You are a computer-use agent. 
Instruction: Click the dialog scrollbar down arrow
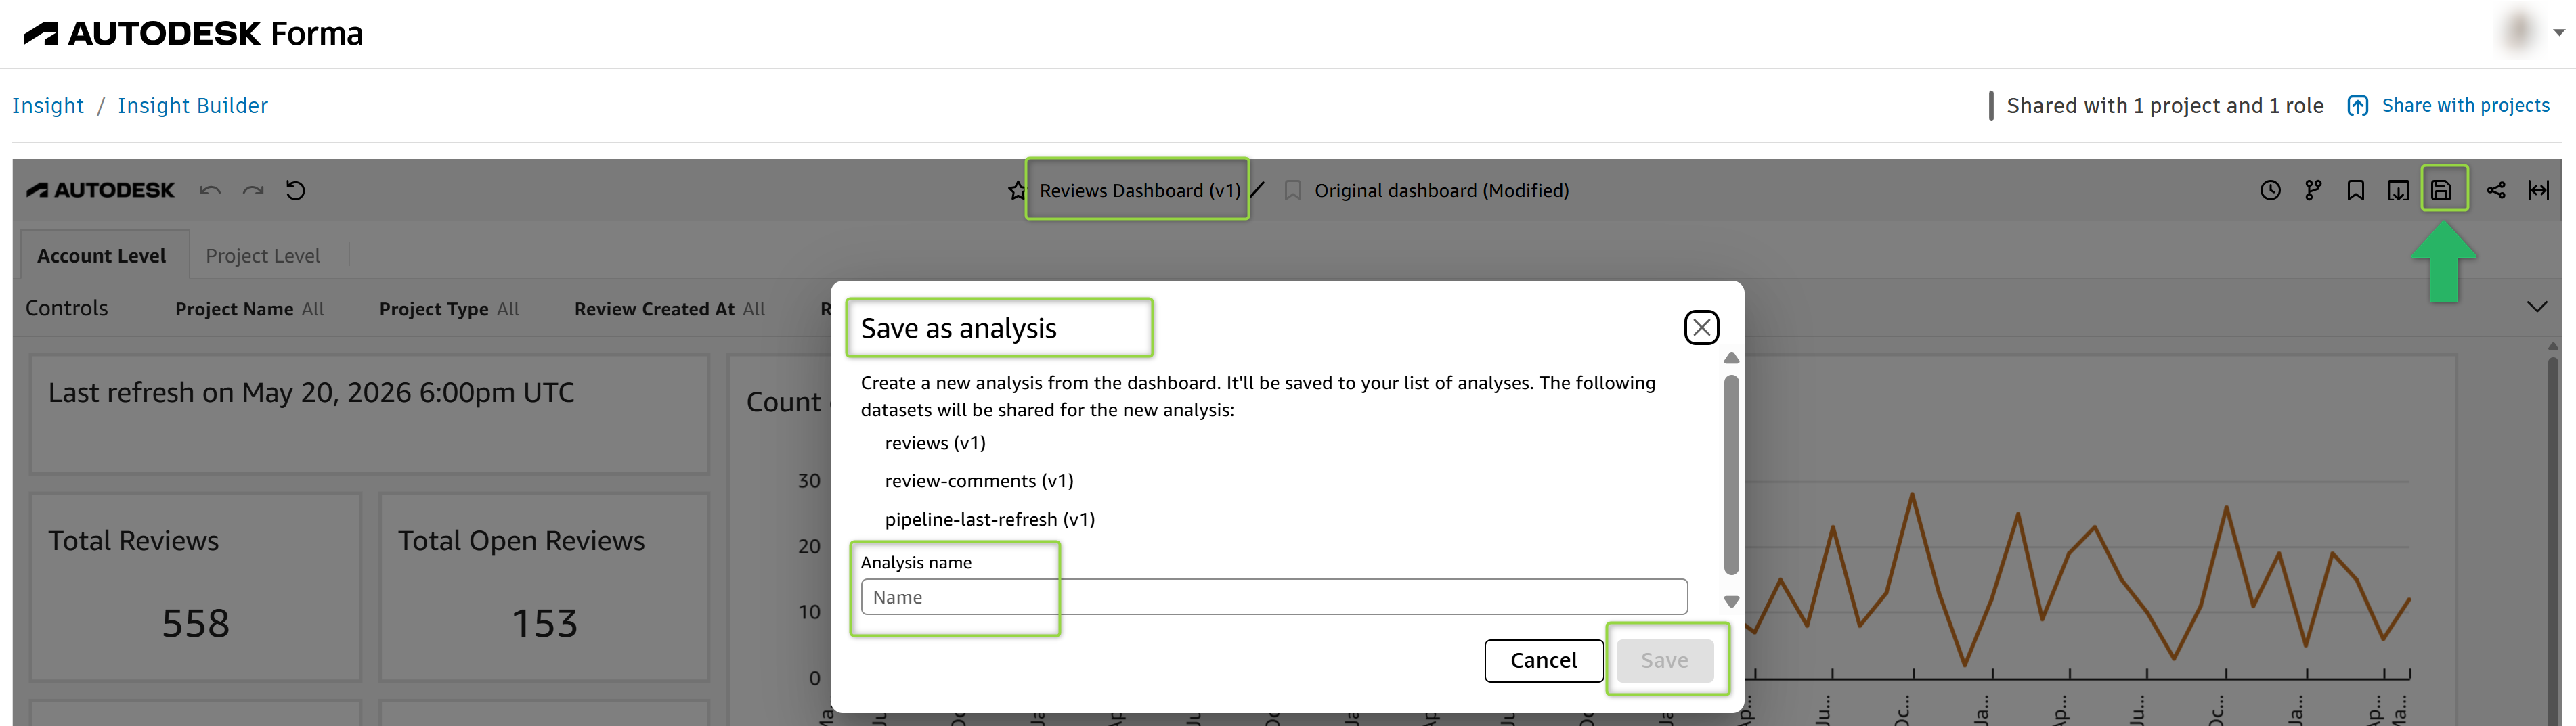[x=1732, y=602]
